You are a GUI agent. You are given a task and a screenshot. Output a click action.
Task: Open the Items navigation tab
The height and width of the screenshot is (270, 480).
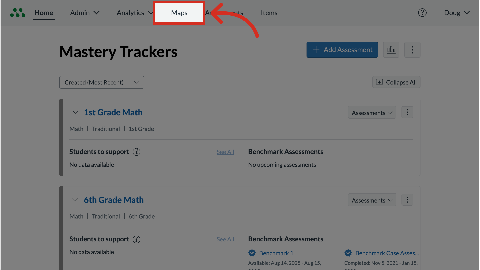(x=269, y=13)
